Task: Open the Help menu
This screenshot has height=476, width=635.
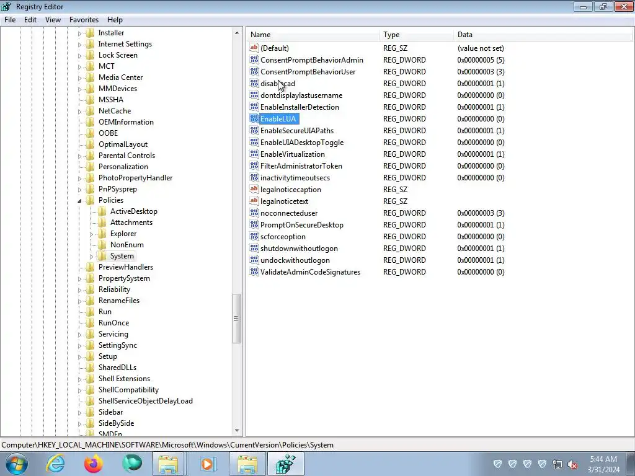Action: coord(115,19)
